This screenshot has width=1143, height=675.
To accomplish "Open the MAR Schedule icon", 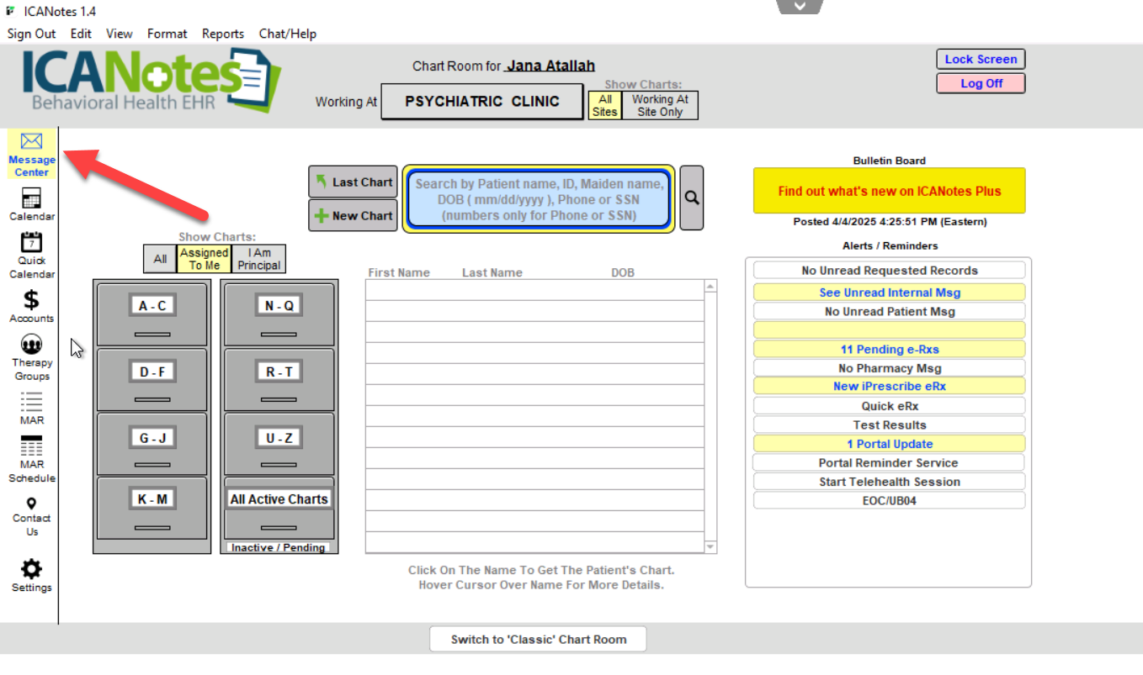I will coord(31,447).
